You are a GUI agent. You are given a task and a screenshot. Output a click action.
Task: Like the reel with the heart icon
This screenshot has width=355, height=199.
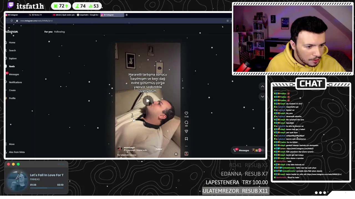[x=186, y=113]
